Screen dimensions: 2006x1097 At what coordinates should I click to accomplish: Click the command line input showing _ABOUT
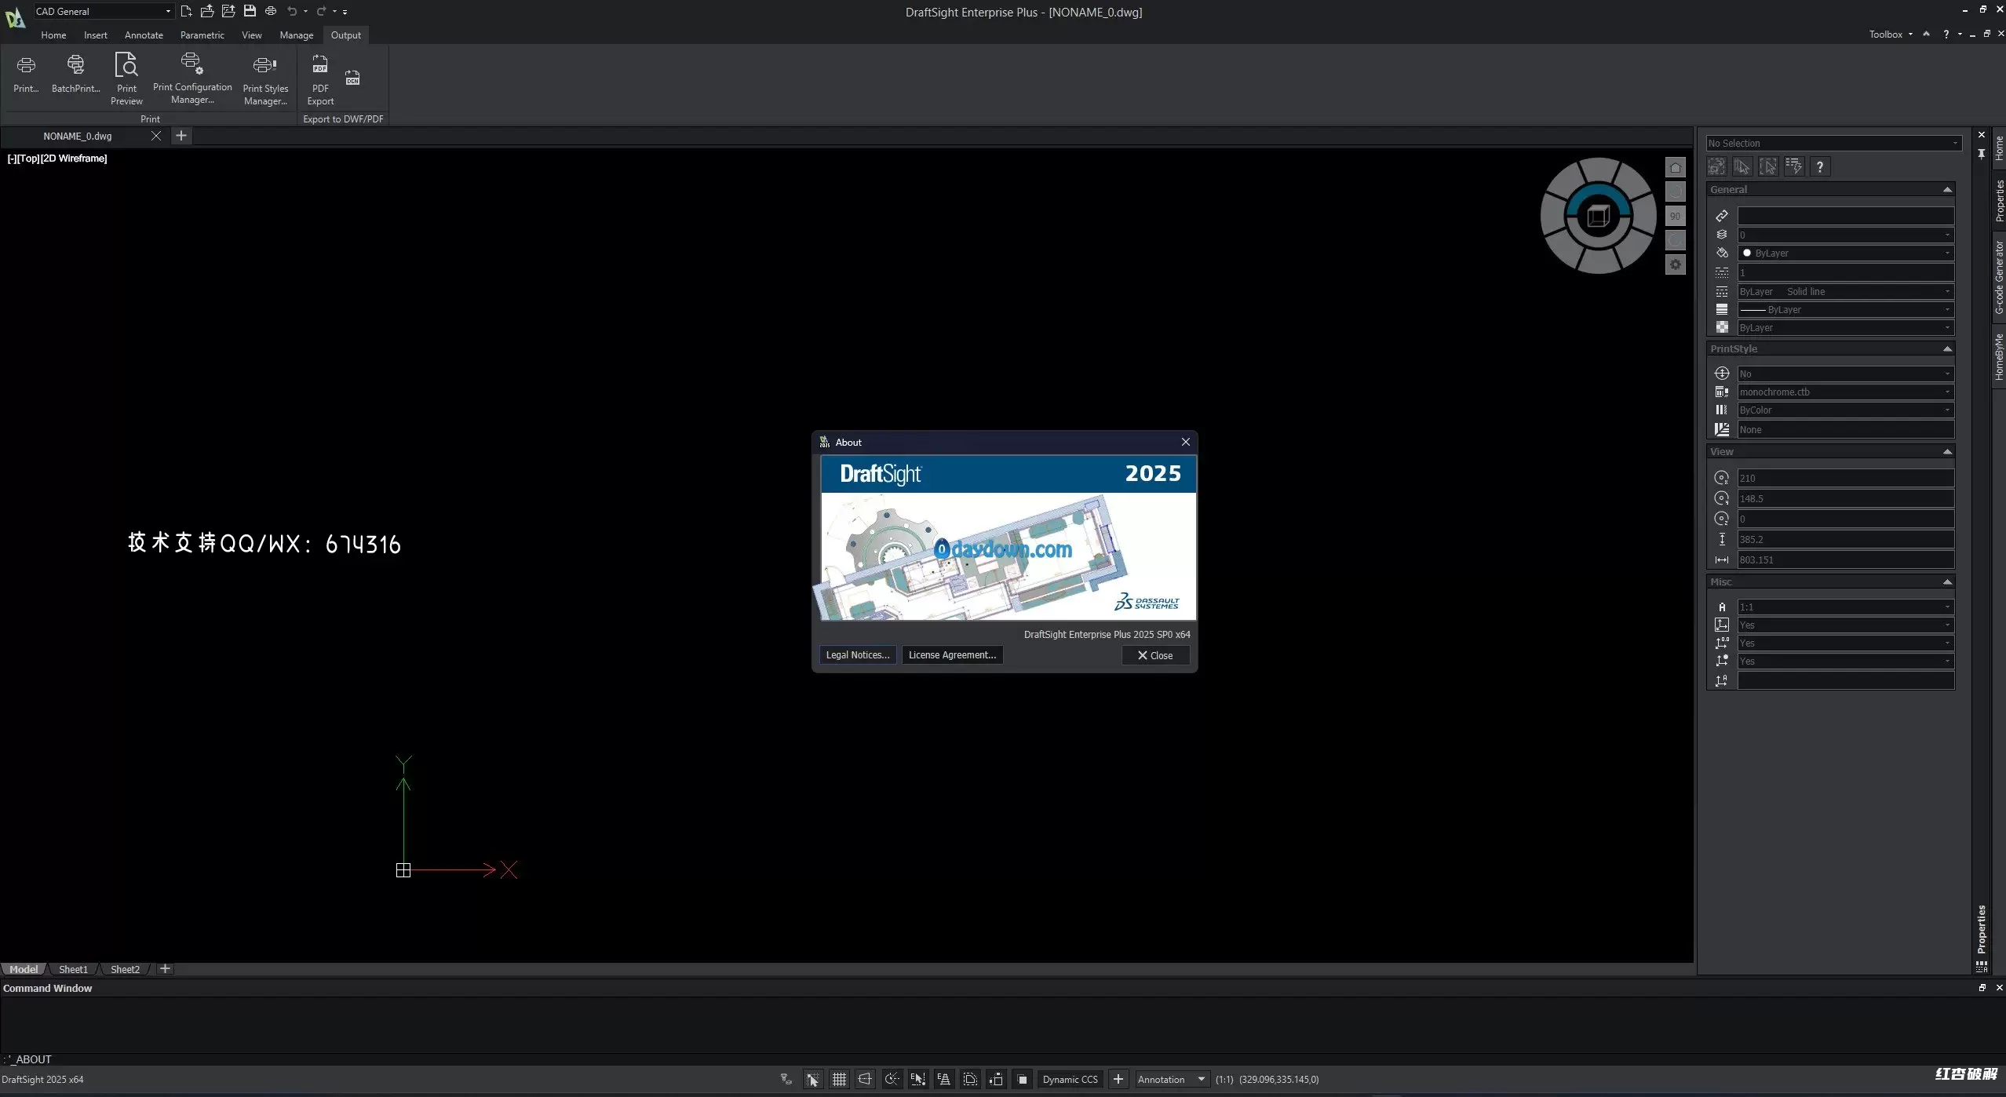(x=1003, y=1059)
